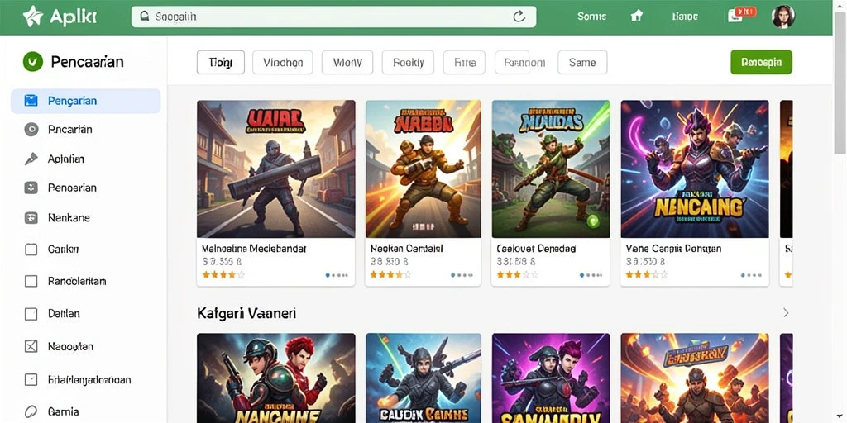Enable the Dattian checkbox
Image resolution: width=847 pixels, height=423 pixels.
(31, 313)
